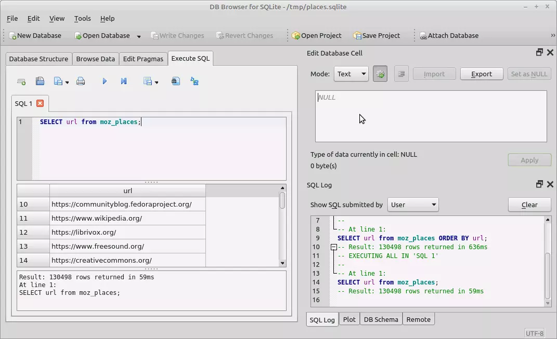
Task: Open find text in SQL editor
Action: click(176, 82)
